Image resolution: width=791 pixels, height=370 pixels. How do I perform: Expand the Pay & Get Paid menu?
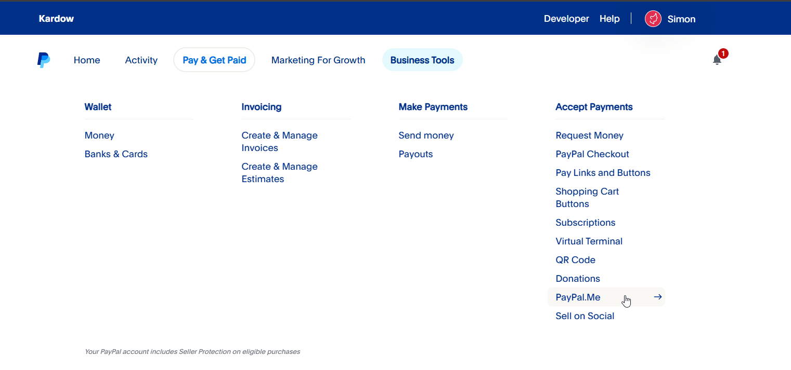[x=214, y=60]
